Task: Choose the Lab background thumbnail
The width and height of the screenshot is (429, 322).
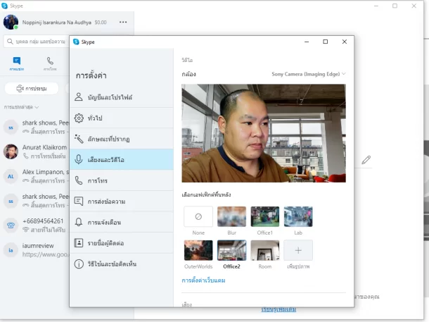Action: click(298, 217)
